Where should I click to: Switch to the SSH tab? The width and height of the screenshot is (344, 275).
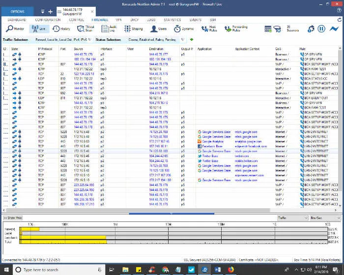pyautogui.click(x=213, y=20)
